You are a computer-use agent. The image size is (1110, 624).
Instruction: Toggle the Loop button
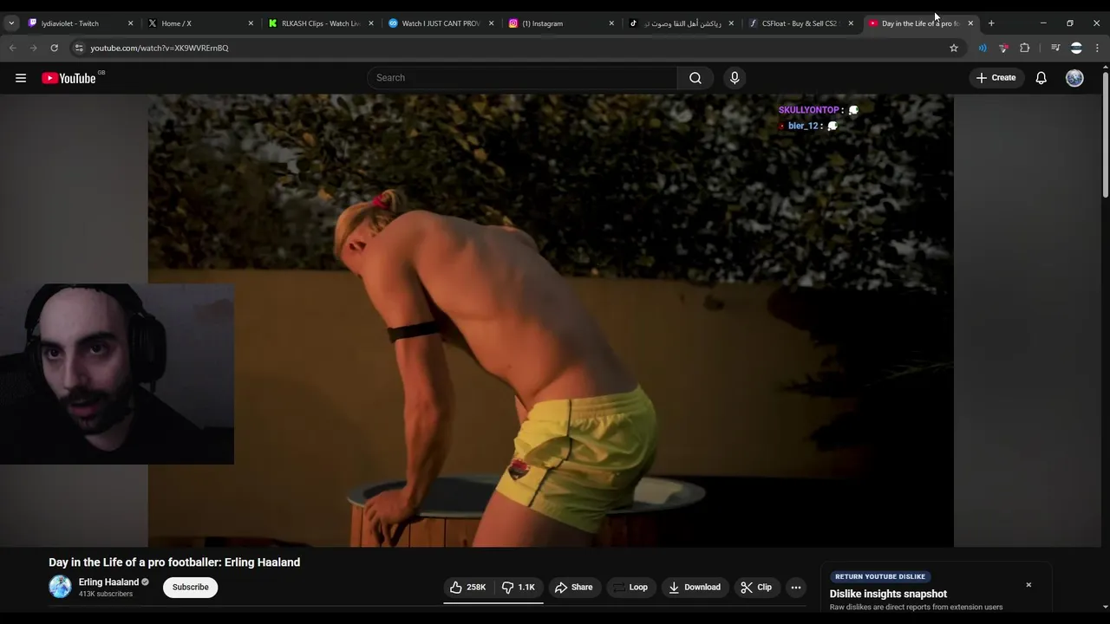click(x=630, y=588)
